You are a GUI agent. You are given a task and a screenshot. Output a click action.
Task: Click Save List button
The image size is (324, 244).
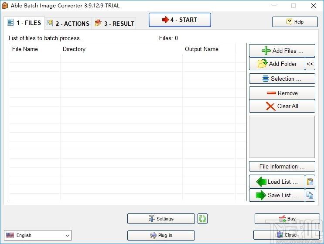pos(277,195)
